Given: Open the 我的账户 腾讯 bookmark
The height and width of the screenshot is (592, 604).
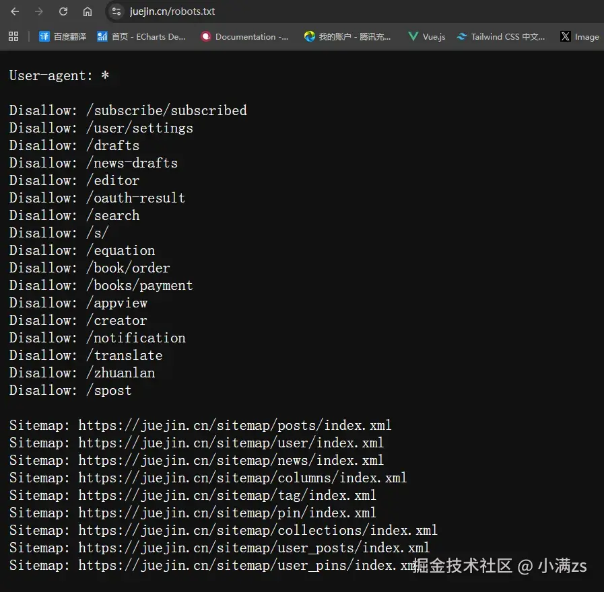Looking at the screenshot, I should (x=347, y=36).
